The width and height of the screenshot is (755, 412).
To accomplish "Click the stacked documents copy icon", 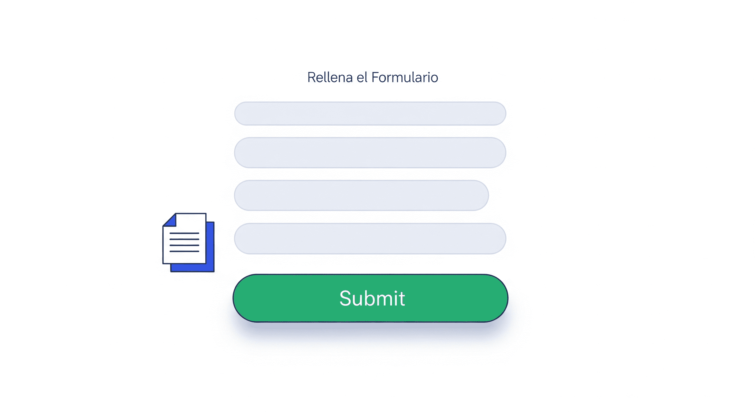I will point(188,242).
